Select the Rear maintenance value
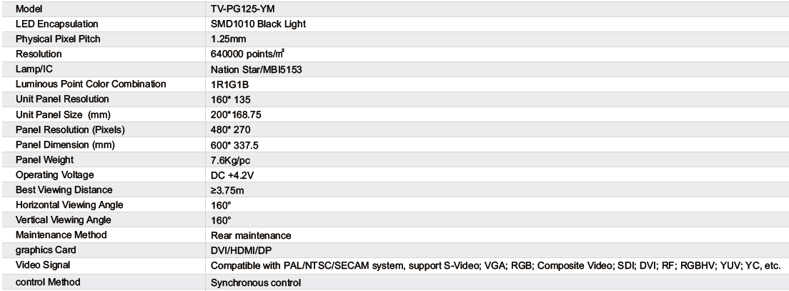 click(251, 235)
